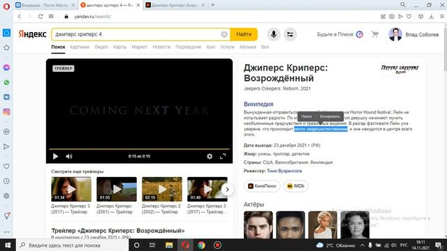Viewport: 447px width, 251px height.
Task: Switch to the Mail.ru inbox tab
Action: [44, 5]
